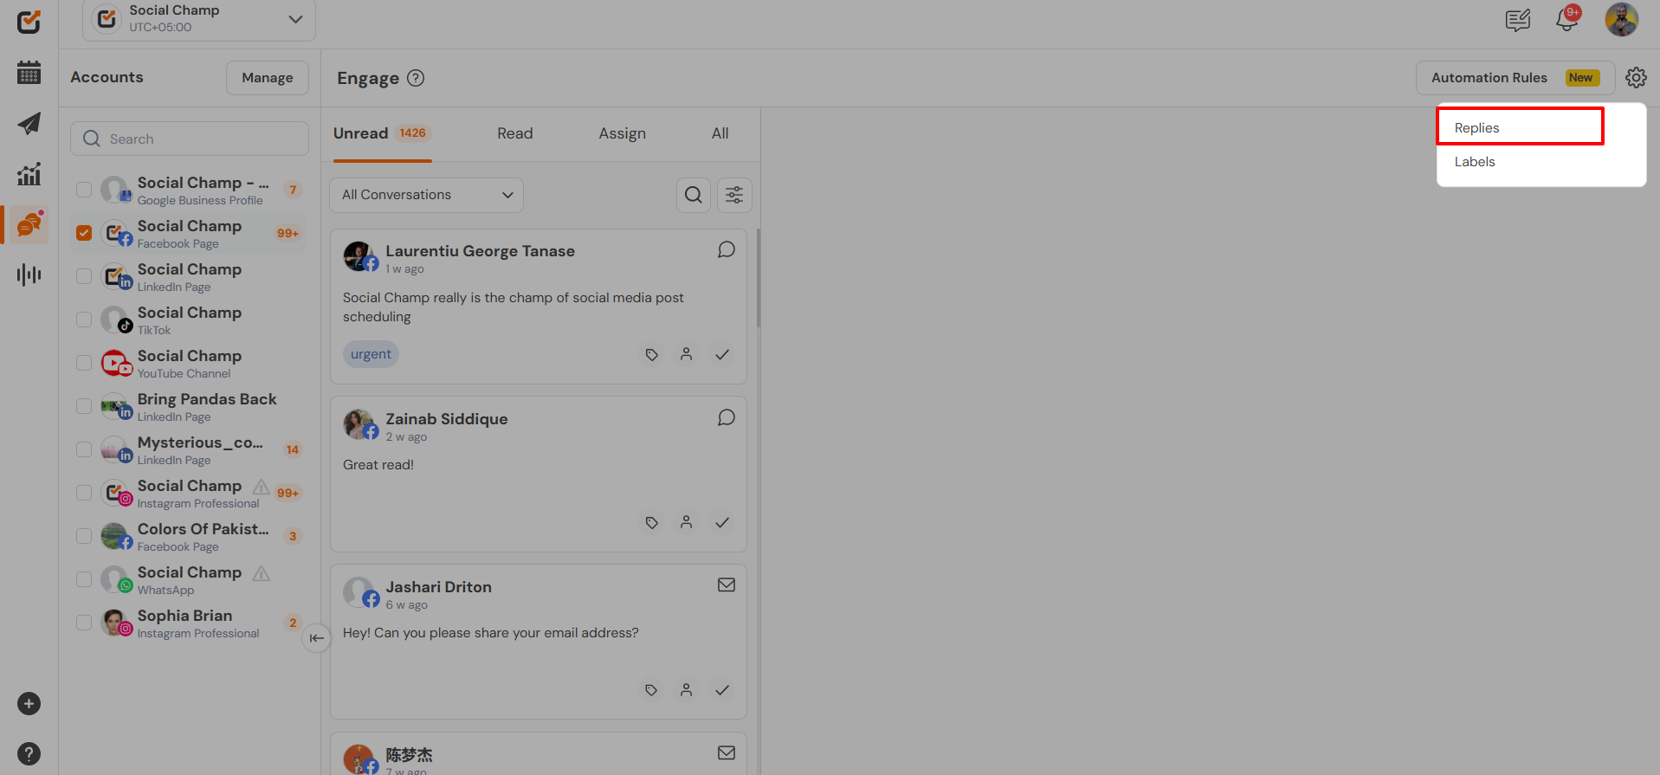Viewport: 1660px width, 775px height.
Task: Uncheck Social Champ Facebook Page account
Action: [84, 233]
